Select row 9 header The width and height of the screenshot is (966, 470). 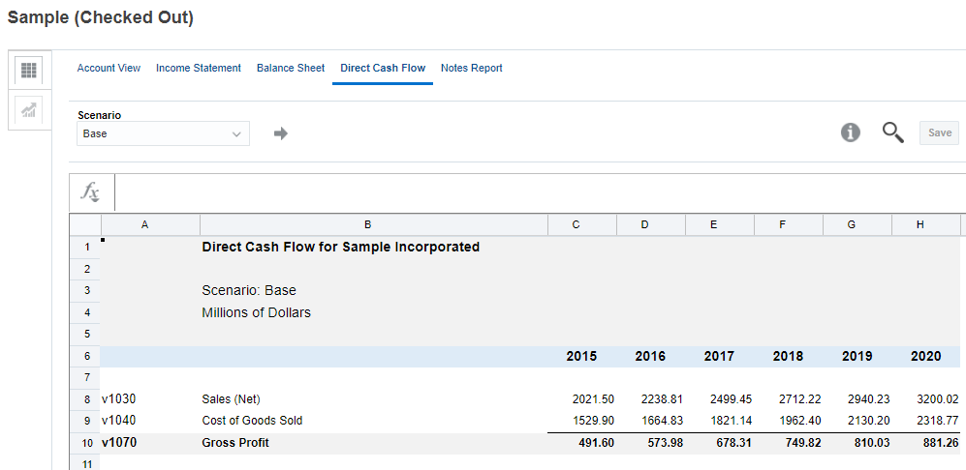[x=85, y=422]
